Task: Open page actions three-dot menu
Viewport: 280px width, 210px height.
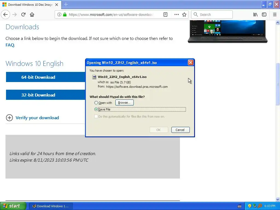Action: click(176, 15)
